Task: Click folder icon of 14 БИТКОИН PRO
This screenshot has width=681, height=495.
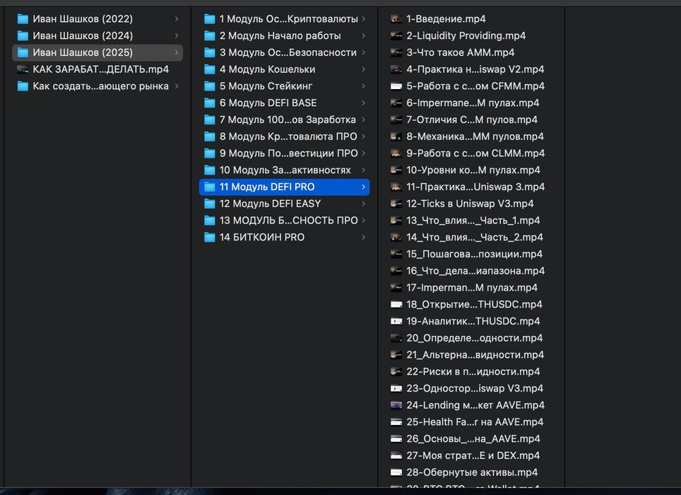Action: [209, 238]
